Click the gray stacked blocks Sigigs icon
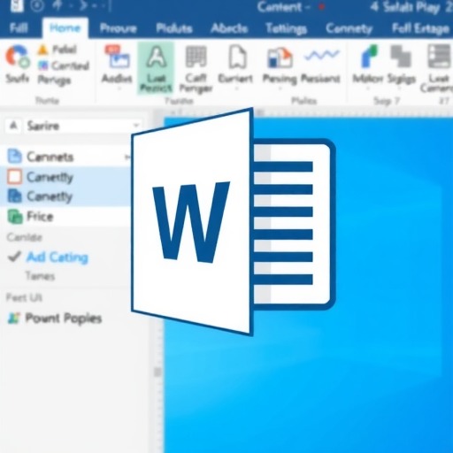The image size is (453, 453). 401,56
